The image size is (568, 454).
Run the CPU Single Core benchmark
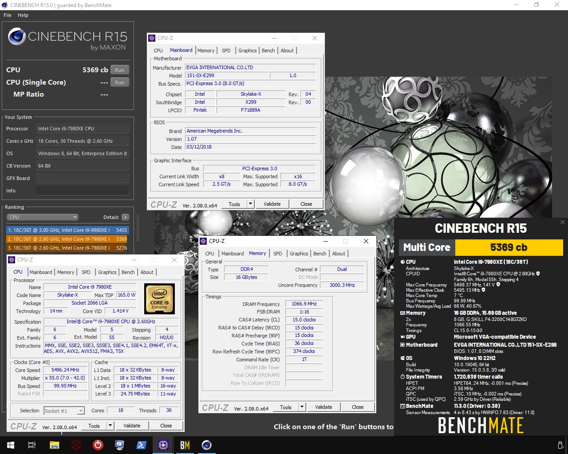pos(120,82)
